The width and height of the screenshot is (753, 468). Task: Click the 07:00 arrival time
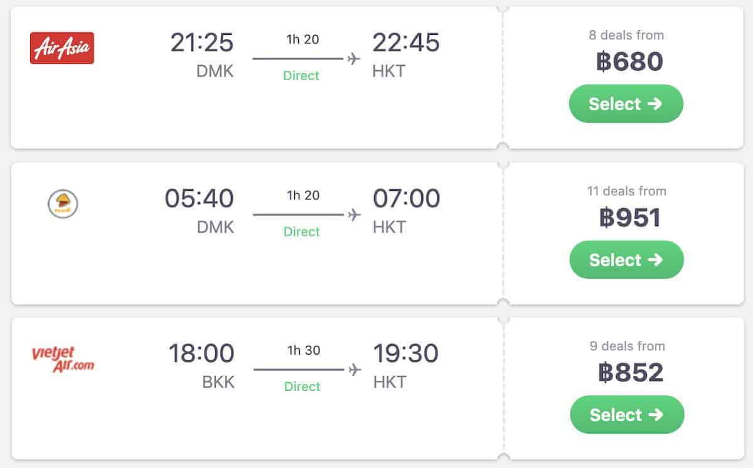click(406, 199)
